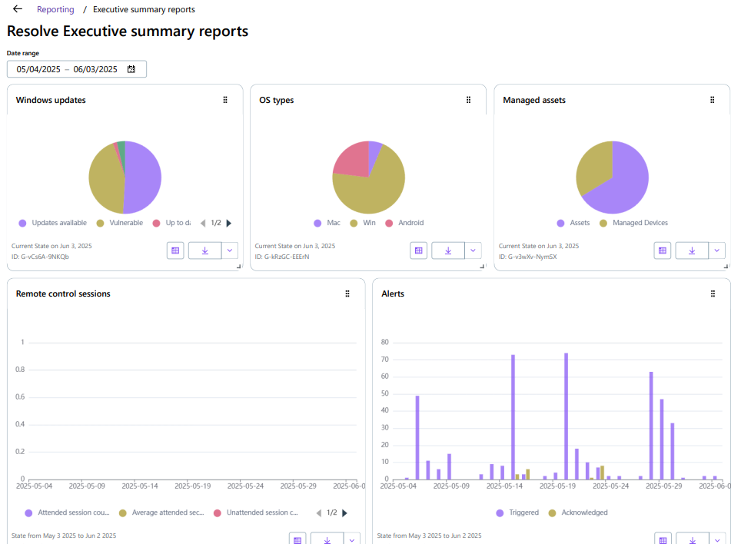Show table view for Windows updates

point(175,250)
